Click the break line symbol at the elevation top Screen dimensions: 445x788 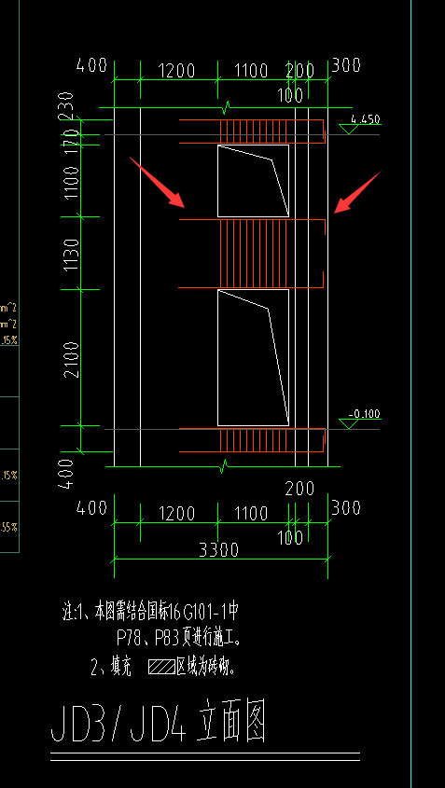pyautogui.click(x=227, y=107)
